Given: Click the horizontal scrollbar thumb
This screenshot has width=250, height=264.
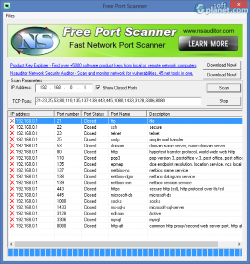Looking at the screenshot, I should click(116, 244).
